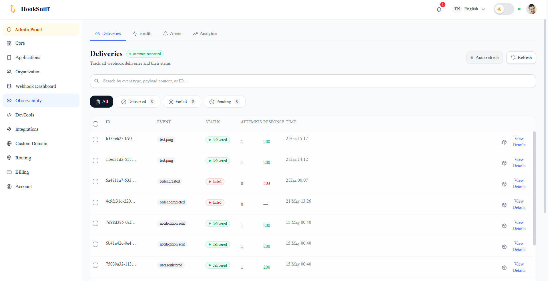The width and height of the screenshot is (548, 281).
Task: Click the failed status badge for order.created
Action: click(215, 182)
